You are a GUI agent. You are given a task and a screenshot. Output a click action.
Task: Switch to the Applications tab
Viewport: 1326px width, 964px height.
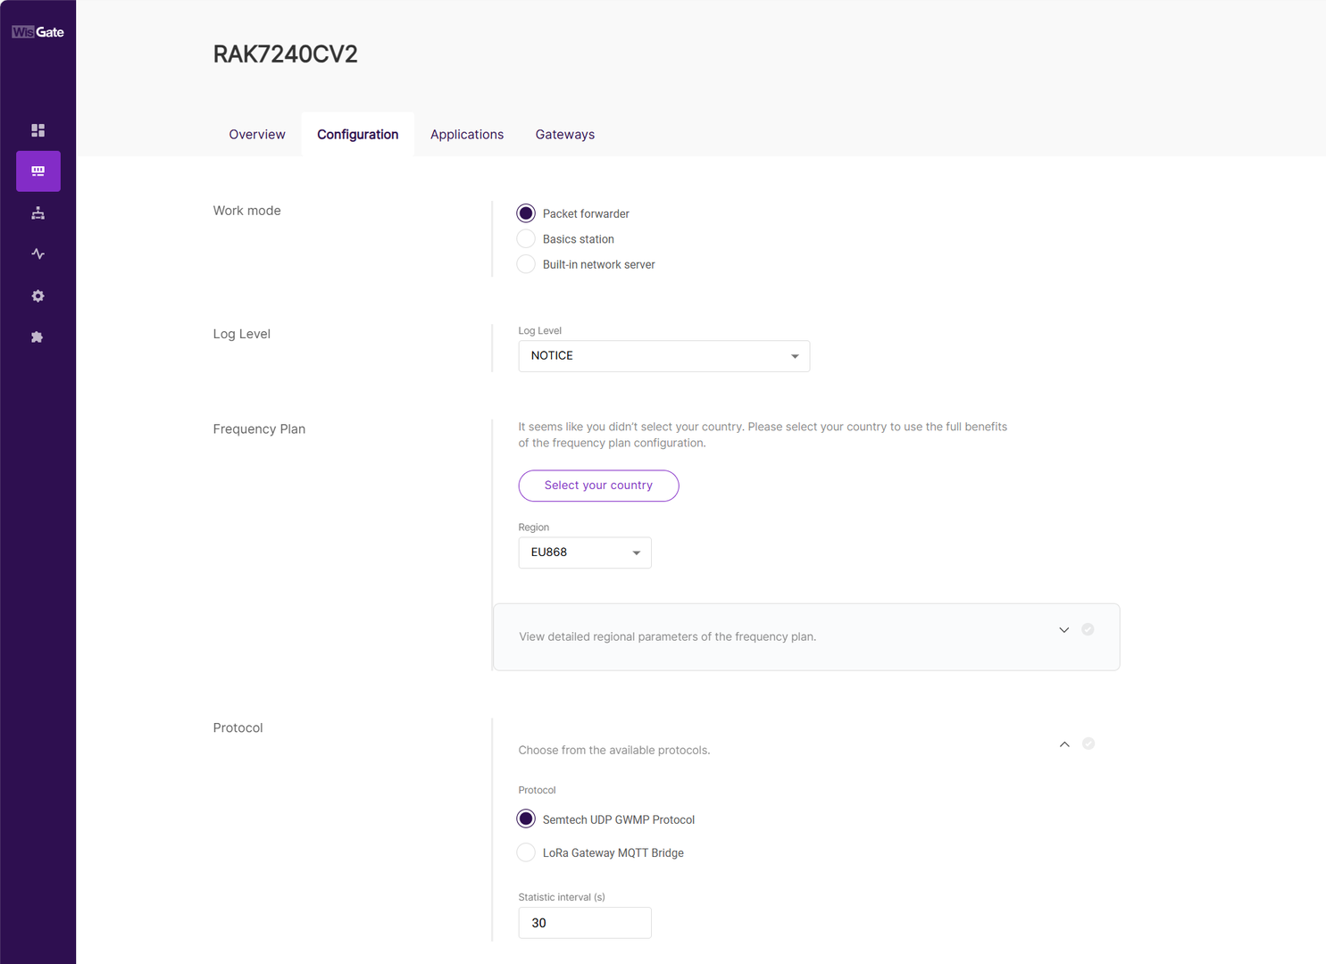[x=467, y=135]
